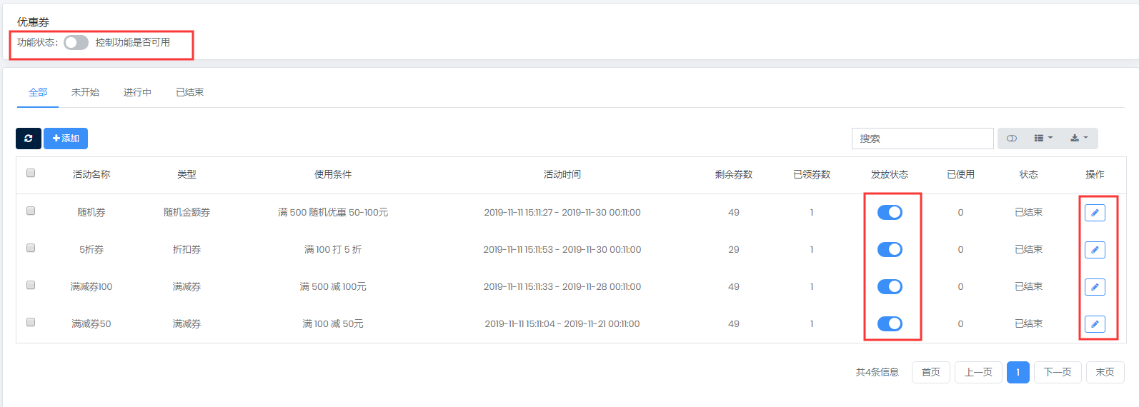This screenshot has height=407, width=1139.
Task: Select the checkbox for 满减券100 row
Action: coord(31,285)
